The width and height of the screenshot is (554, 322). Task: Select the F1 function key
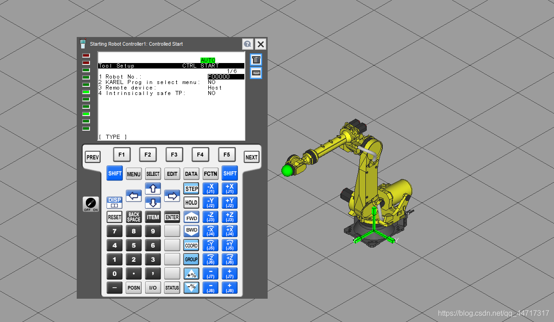[121, 155]
